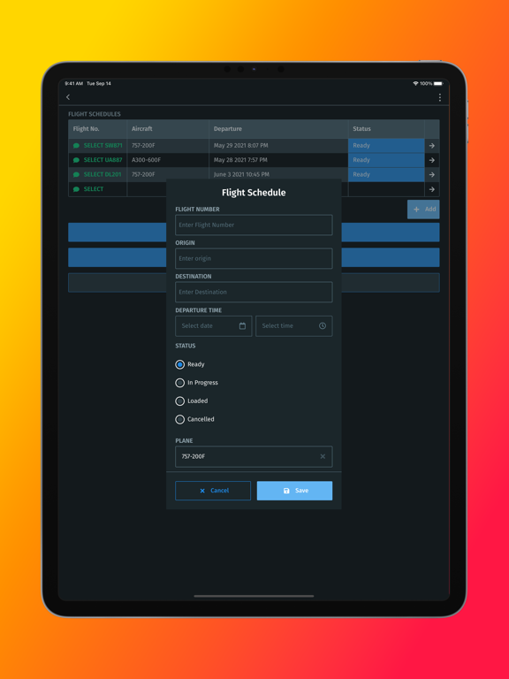The image size is (509, 679).
Task: Click the 9:41 AM status bar time
Action: pos(73,84)
